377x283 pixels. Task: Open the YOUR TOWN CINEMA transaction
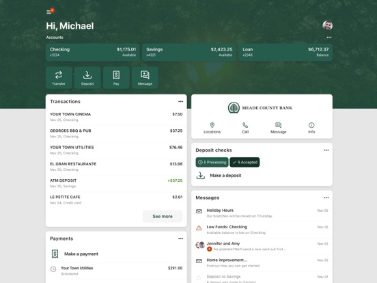116,117
